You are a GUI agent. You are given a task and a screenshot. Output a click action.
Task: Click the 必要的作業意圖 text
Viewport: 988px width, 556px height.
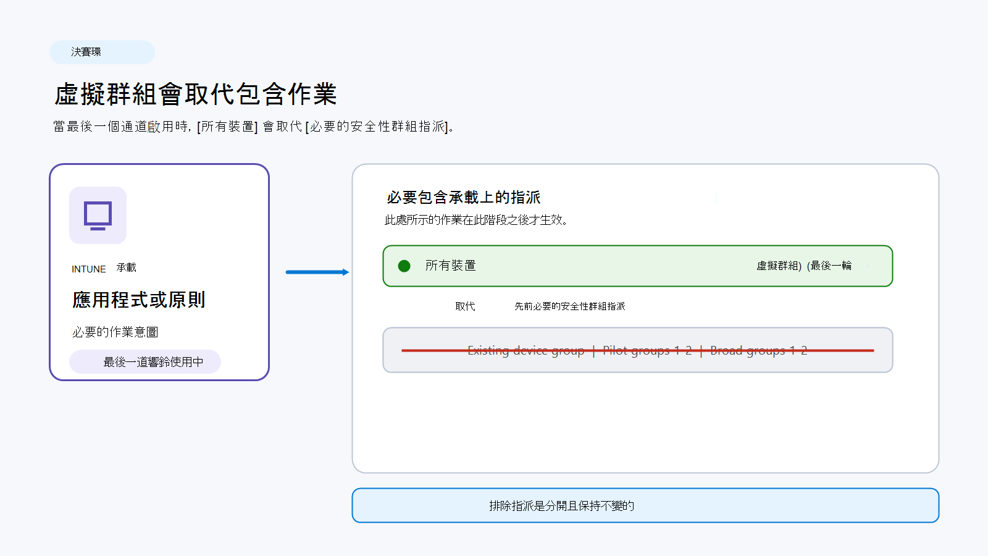pos(115,332)
